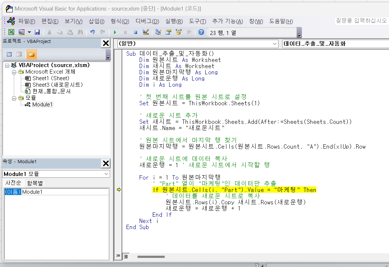Click toolbar options overflow arrow
Image resolution: width=389 pixels, height=267 pixels.
tap(299, 33)
